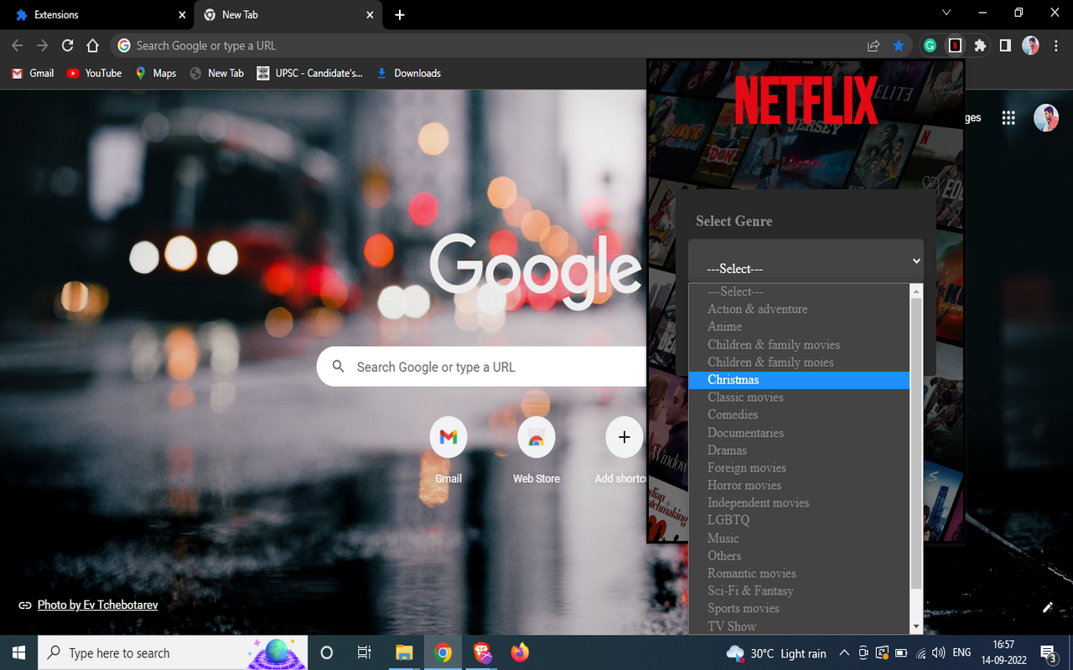
Task: Open Chrome's three-dot menu
Action: (x=1055, y=45)
